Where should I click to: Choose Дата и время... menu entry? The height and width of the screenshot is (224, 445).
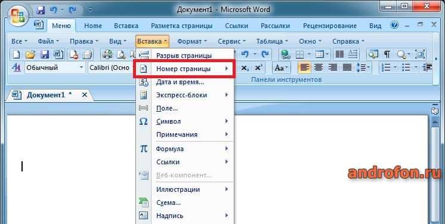click(186, 82)
